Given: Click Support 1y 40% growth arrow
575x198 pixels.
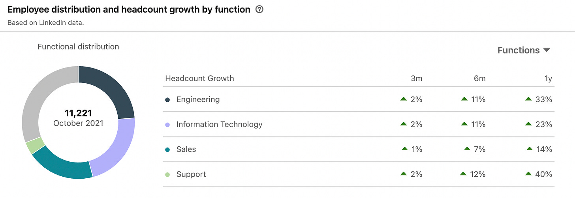Looking at the screenshot, I should (528, 174).
